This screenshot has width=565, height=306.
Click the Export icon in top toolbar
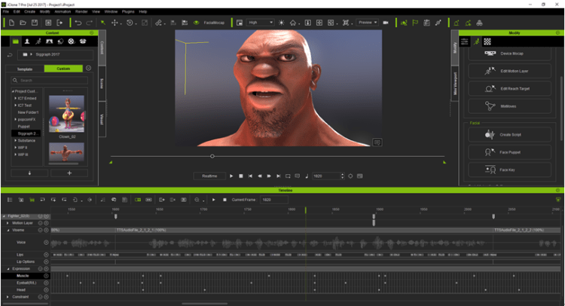pyautogui.click(x=60, y=23)
